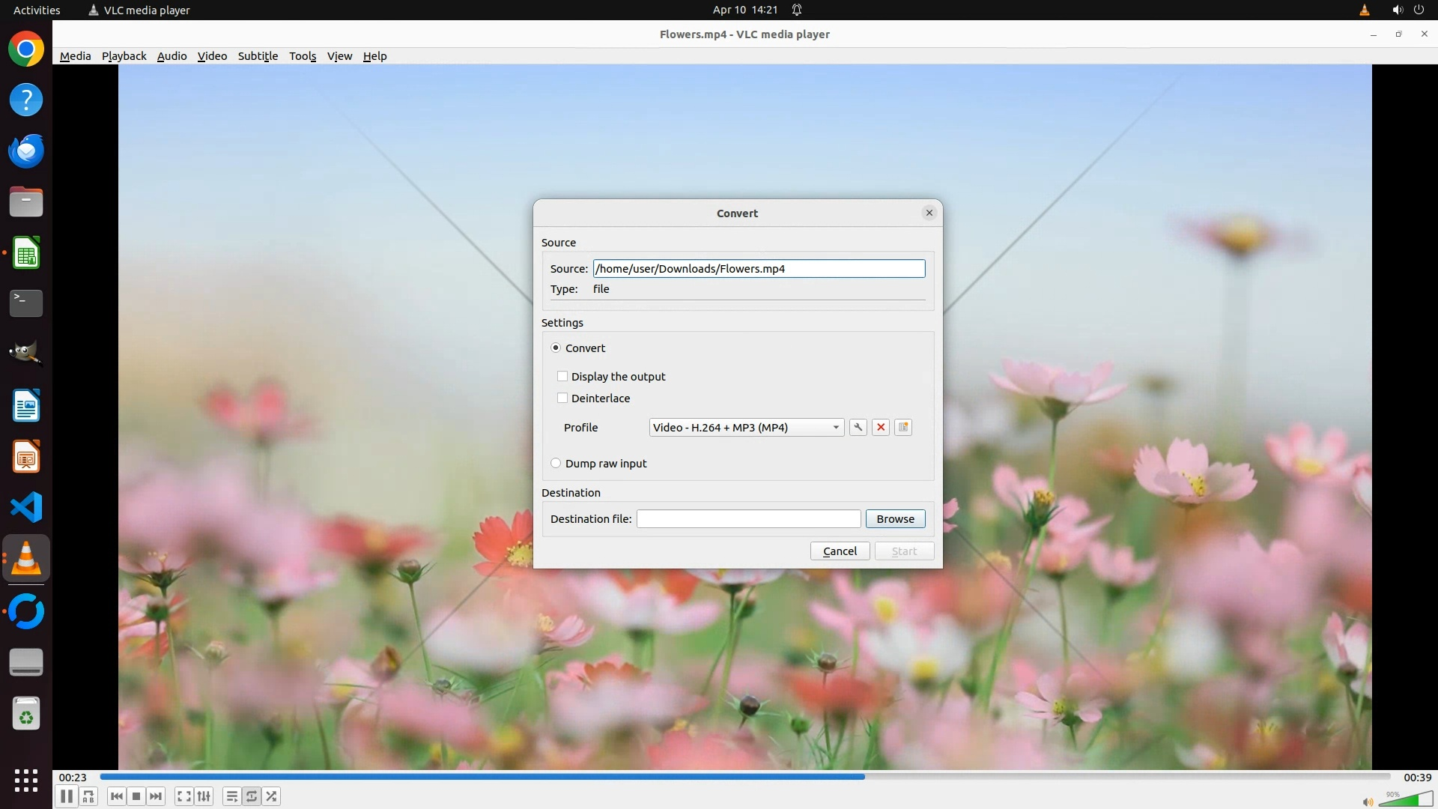Screen dimensions: 1438x809
Task: Click into Destination file text field
Action: pyautogui.click(x=748, y=518)
